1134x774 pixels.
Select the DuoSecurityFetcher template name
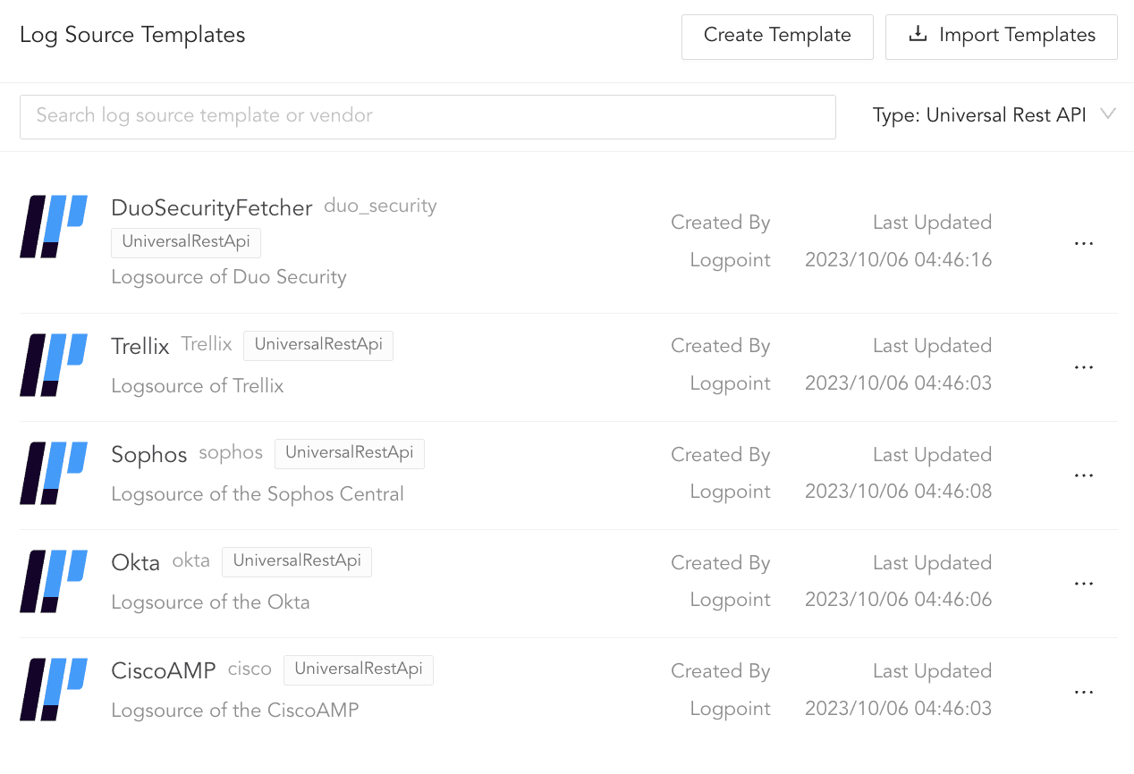pos(211,207)
